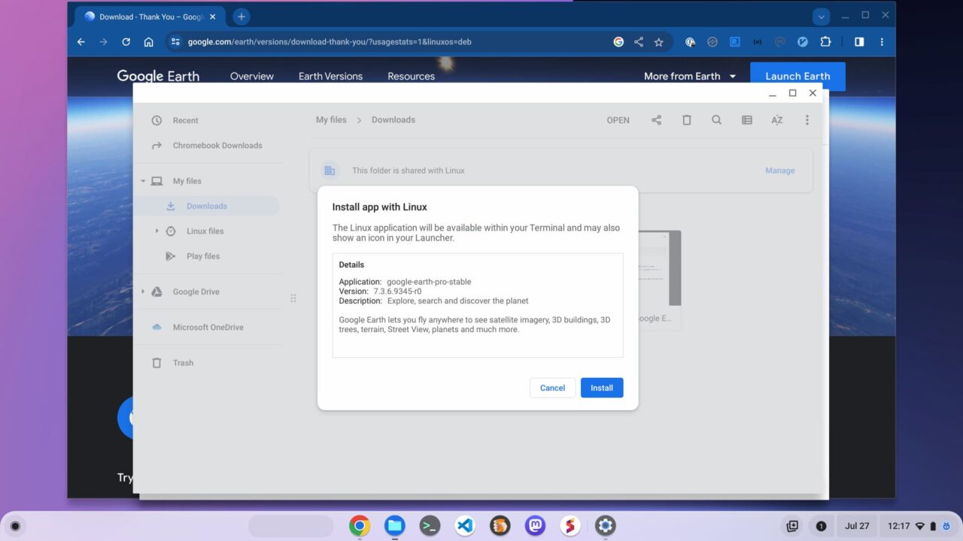Select the Google Earth file thumbnail
This screenshot has height=541, width=963.
[659, 280]
